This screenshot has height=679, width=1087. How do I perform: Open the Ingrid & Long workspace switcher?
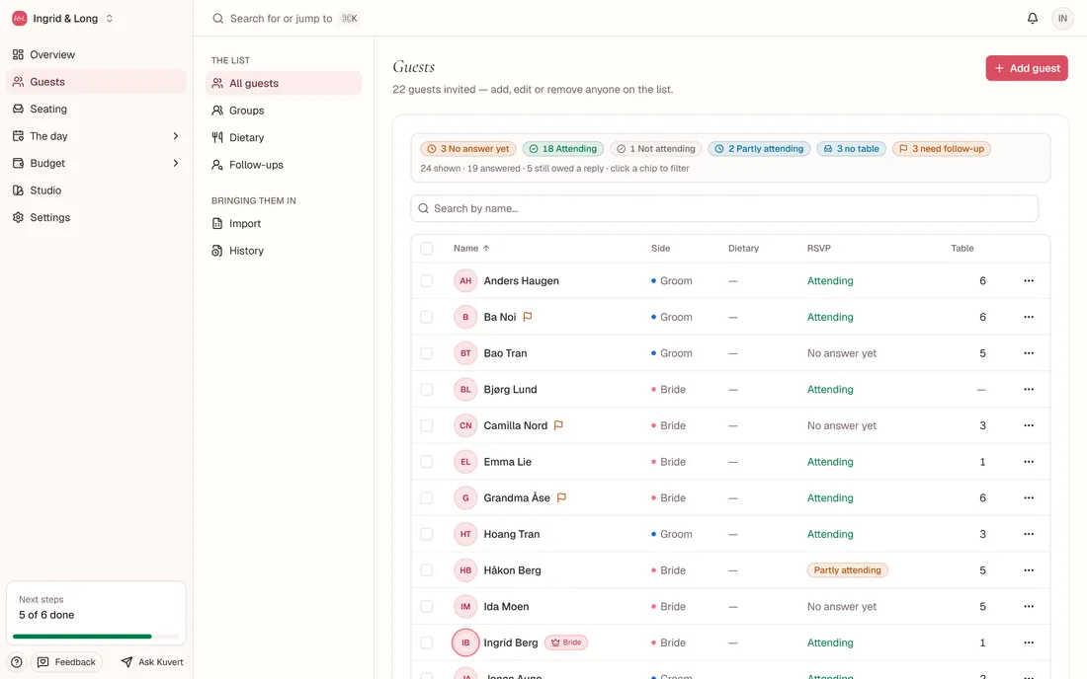62,19
